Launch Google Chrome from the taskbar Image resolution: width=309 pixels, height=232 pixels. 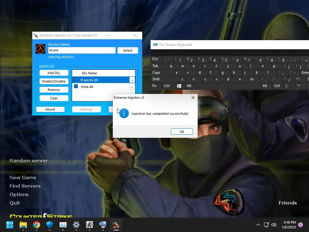(37, 225)
